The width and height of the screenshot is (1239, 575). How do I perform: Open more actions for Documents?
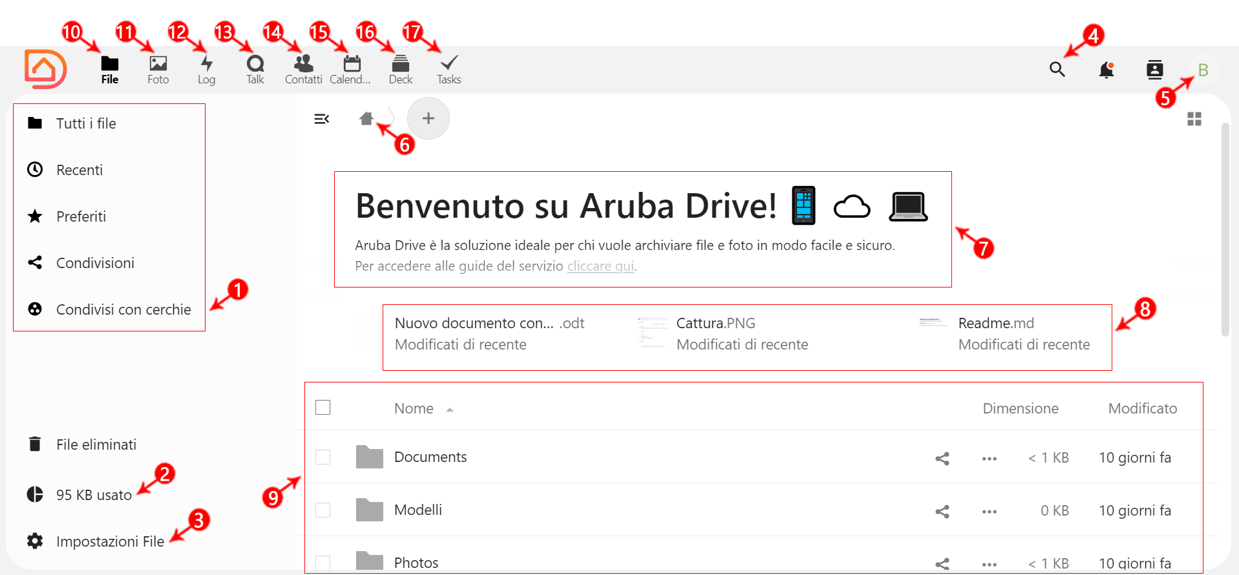tap(990, 458)
